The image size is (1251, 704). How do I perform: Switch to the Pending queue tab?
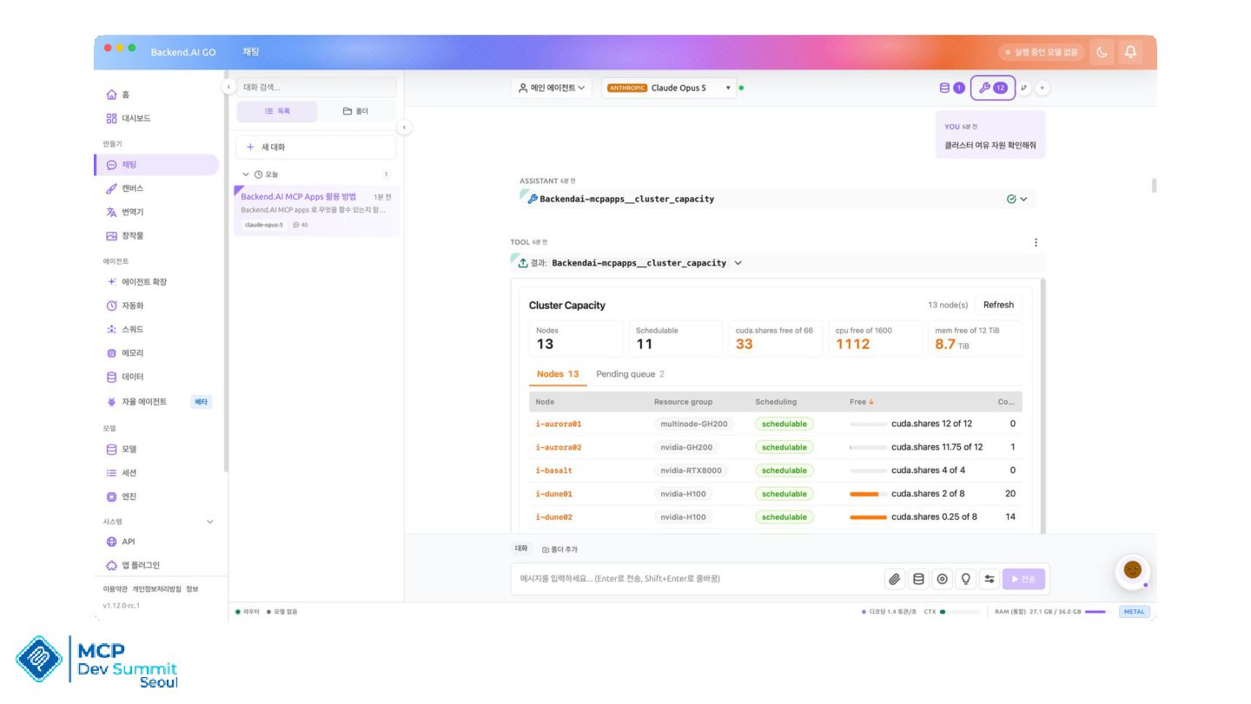(x=630, y=374)
